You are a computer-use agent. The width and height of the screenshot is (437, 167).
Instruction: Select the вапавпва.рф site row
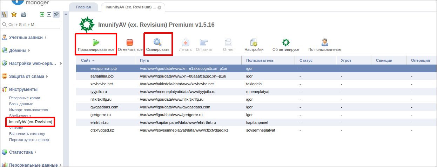tap(257, 76)
